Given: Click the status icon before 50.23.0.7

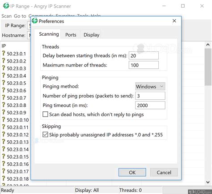Looking at the screenshot, I should pyautogui.click(x=4, y=97).
